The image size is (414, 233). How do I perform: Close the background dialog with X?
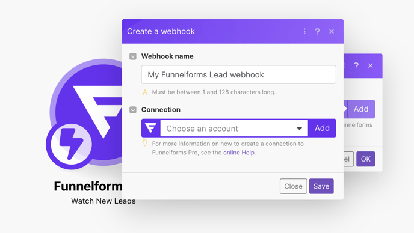[371, 65]
